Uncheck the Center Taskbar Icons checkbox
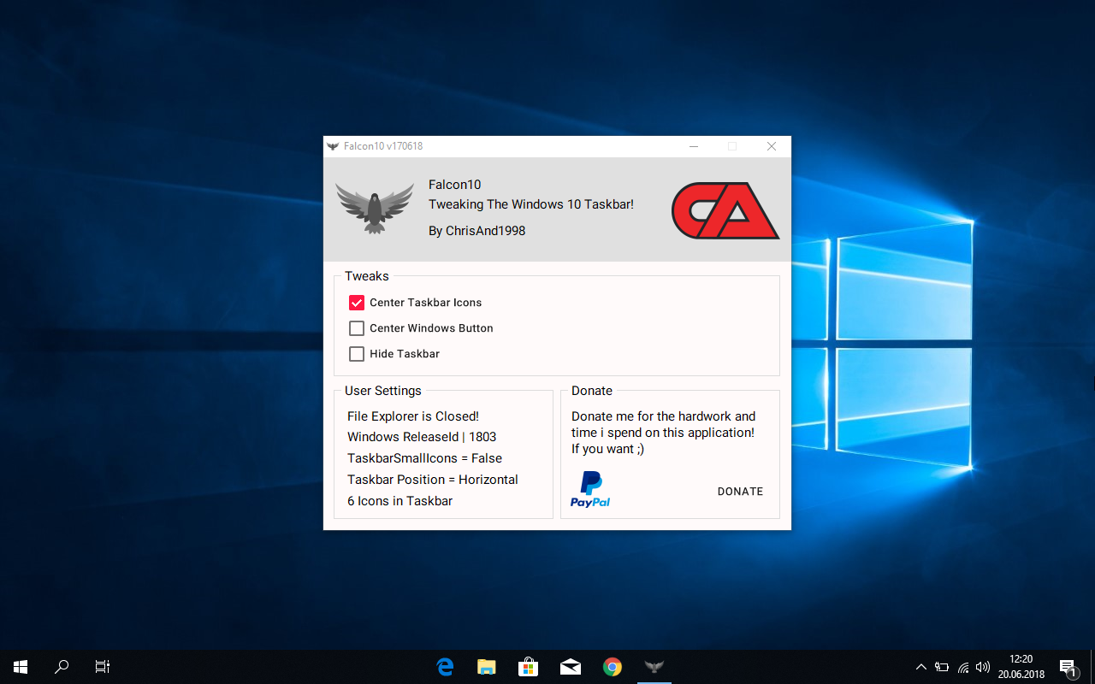This screenshot has width=1095, height=684. (x=357, y=303)
